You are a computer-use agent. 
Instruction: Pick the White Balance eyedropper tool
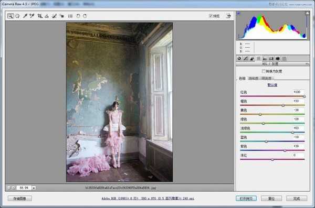(25, 16)
